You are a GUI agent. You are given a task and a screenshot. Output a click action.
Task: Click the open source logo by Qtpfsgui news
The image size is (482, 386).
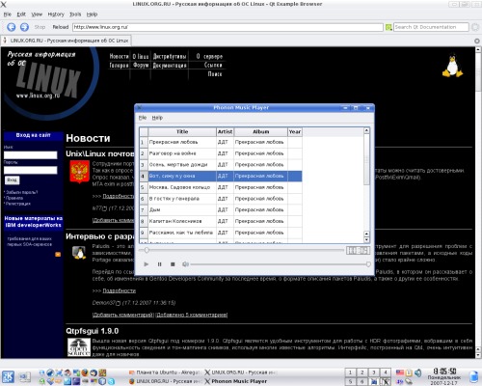[79, 346]
